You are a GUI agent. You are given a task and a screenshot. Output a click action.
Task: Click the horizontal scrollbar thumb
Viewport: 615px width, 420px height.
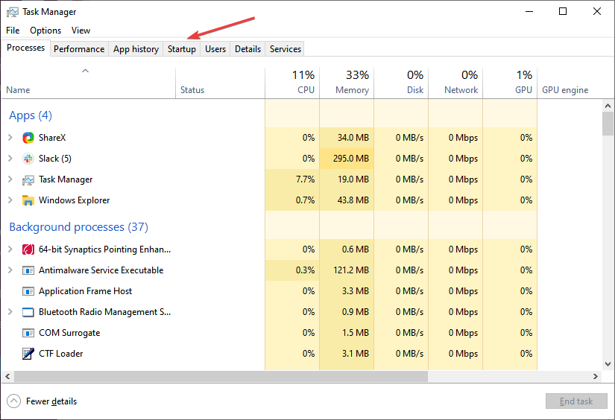click(221, 377)
